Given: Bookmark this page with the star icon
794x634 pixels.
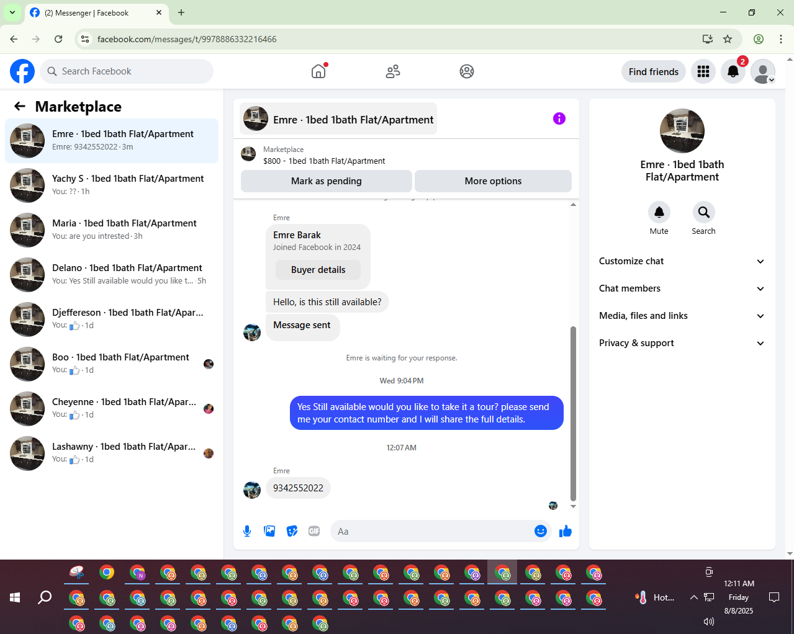Looking at the screenshot, I should (x=728, y=39).
